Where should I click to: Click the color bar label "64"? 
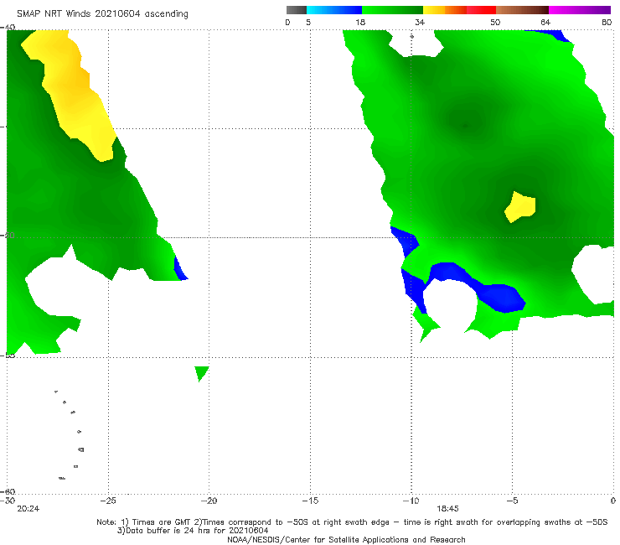pos(545,23)
